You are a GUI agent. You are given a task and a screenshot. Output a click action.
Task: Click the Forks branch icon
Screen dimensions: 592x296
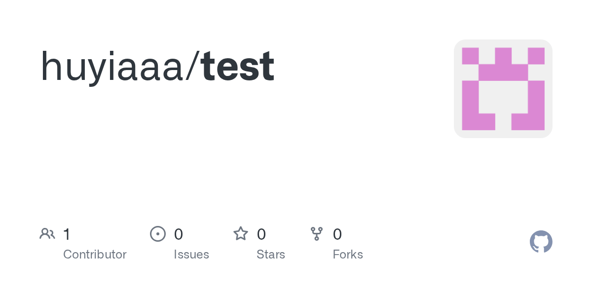click(x=317, y=233)
